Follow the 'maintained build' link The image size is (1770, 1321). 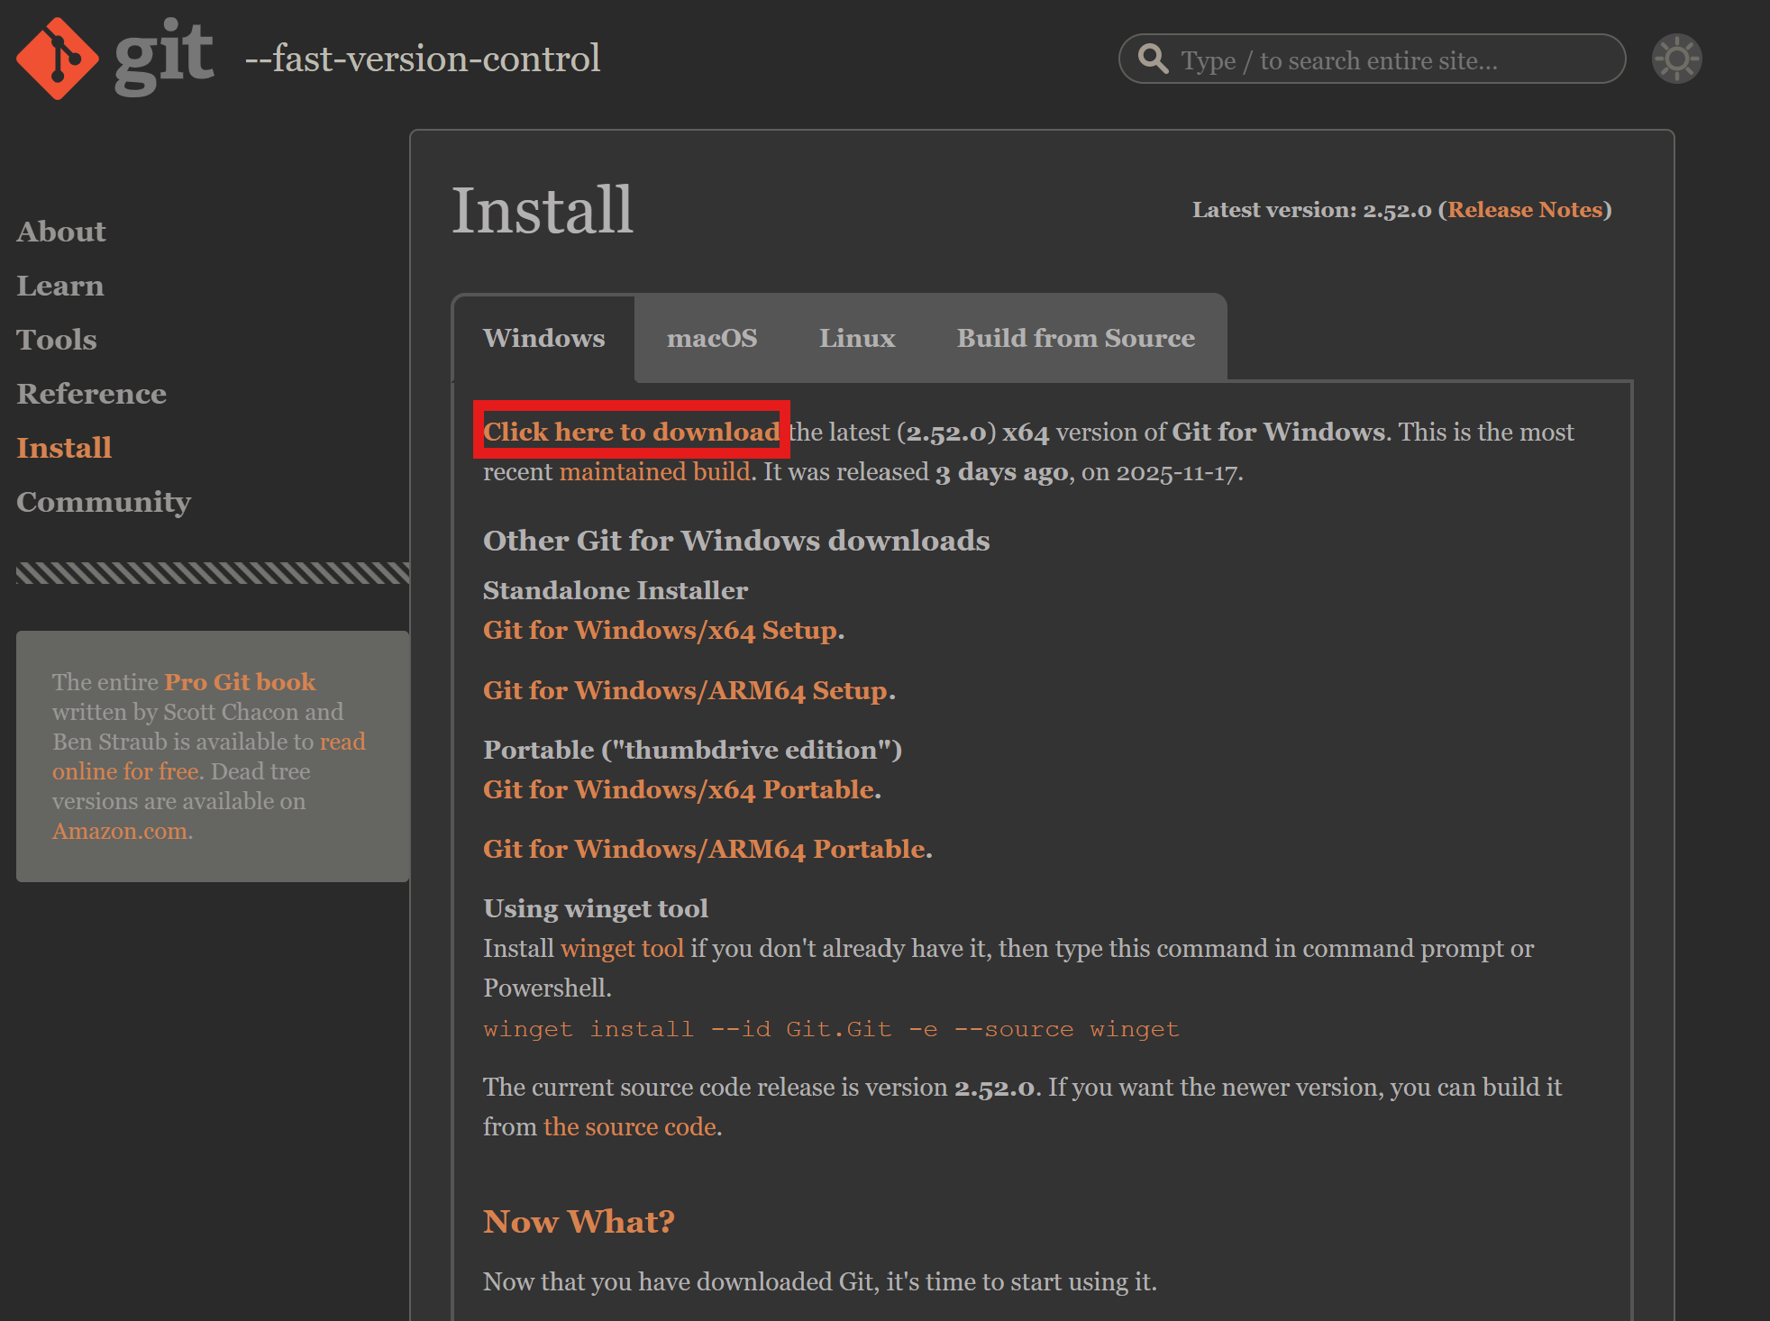pyautogui.click(x=655, y=471)
